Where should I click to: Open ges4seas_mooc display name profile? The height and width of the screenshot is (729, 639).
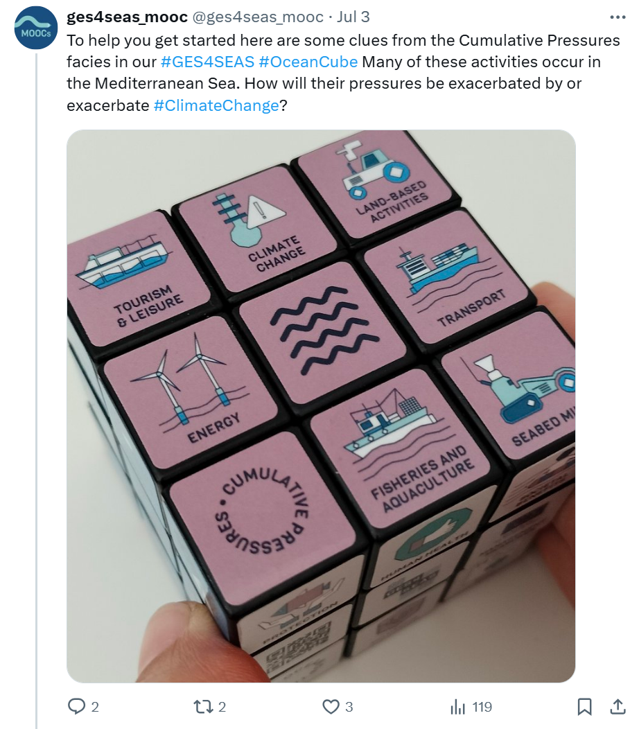coord(127,17)
